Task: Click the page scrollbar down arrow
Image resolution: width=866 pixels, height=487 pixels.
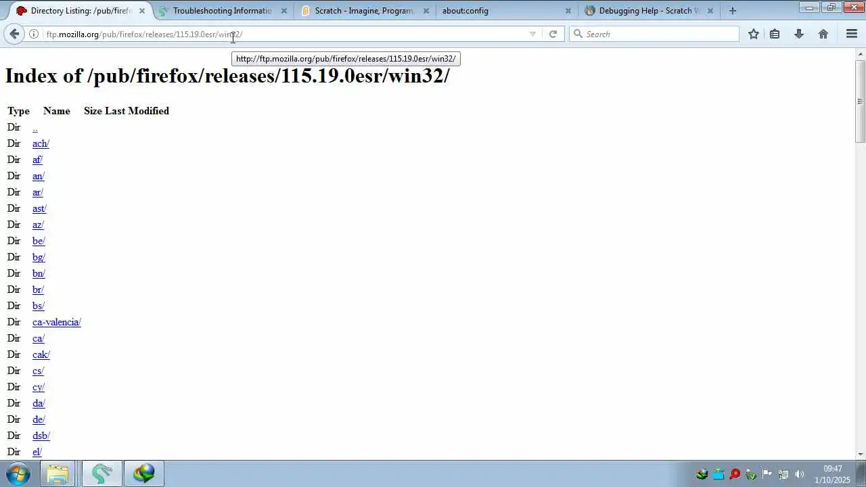Action: 860,455
